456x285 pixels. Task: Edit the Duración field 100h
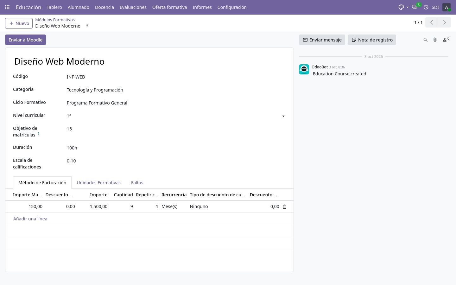(x=176, y=148)
